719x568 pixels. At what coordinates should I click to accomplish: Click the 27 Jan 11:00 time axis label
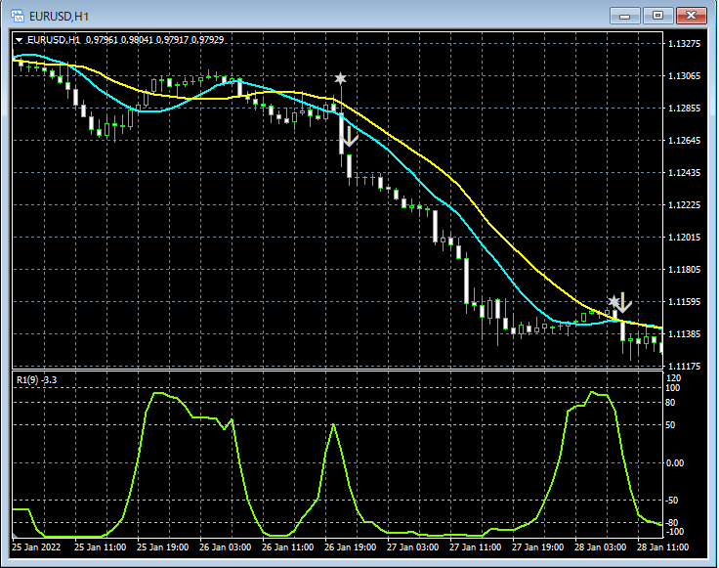click(x=475, y=547)
